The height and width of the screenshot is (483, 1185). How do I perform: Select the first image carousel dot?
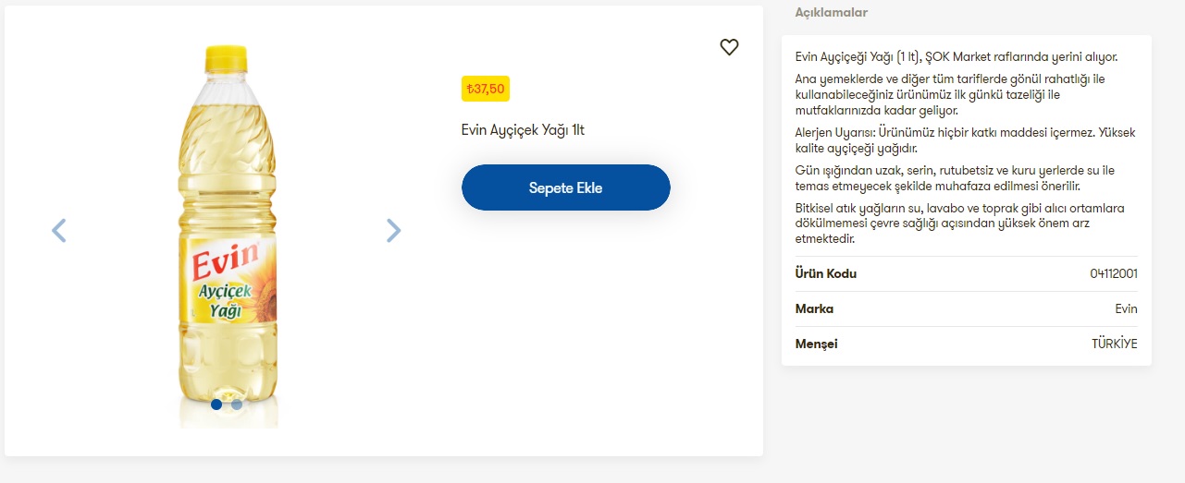pyautogui.click(x=216, y=405)
